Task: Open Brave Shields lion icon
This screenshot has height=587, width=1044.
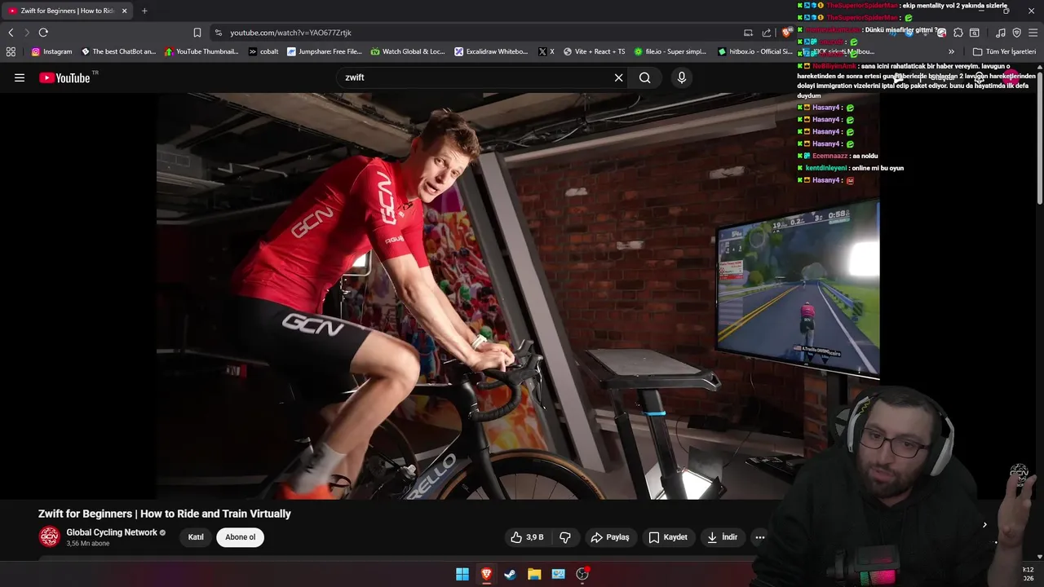Action: click(x=786, y=33)
